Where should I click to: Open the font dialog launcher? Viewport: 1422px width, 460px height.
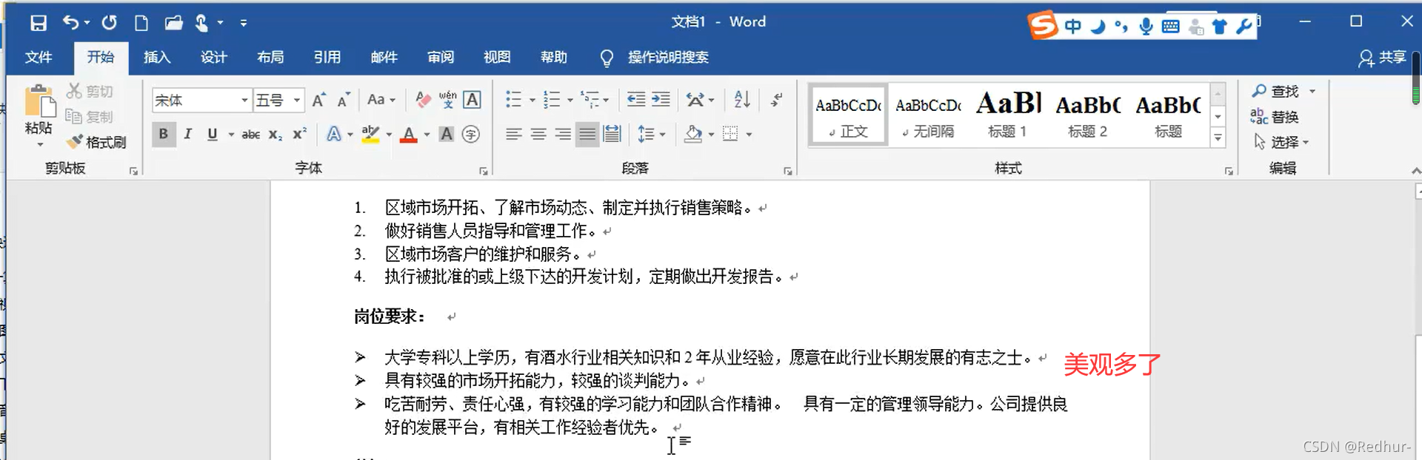[484, 171]
